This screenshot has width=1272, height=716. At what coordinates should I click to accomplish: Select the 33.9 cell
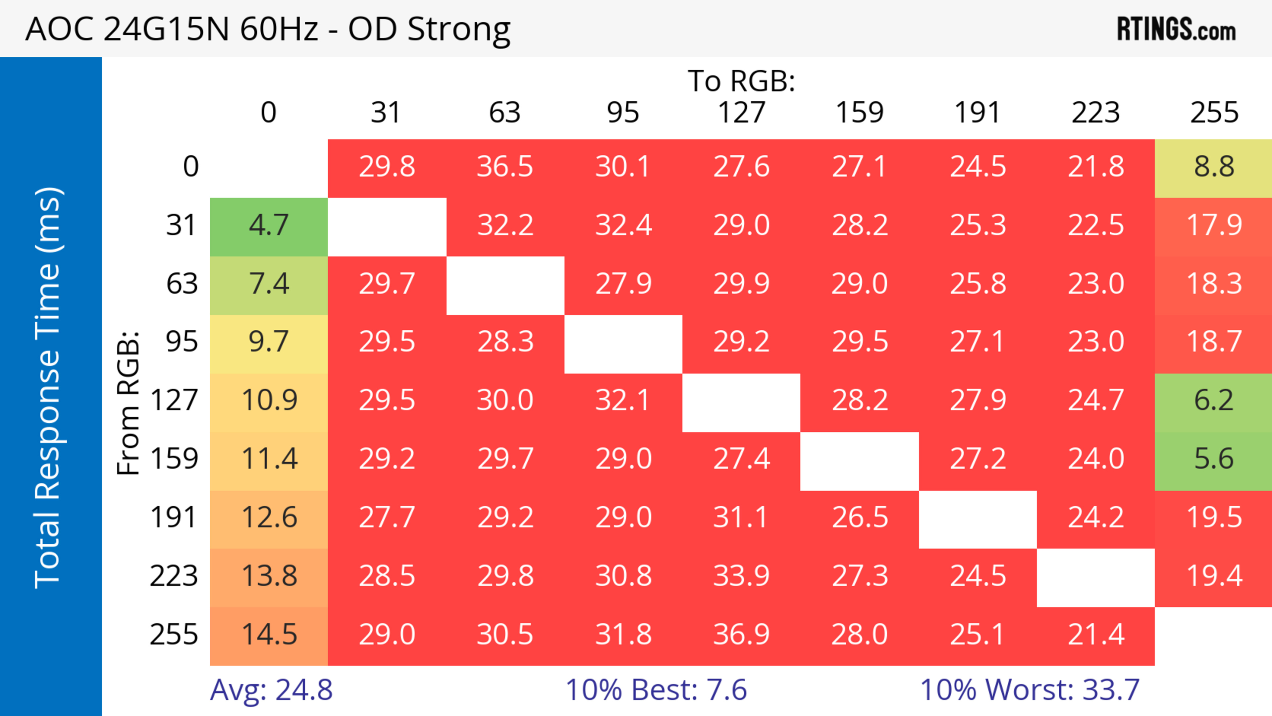coord(741,576)
